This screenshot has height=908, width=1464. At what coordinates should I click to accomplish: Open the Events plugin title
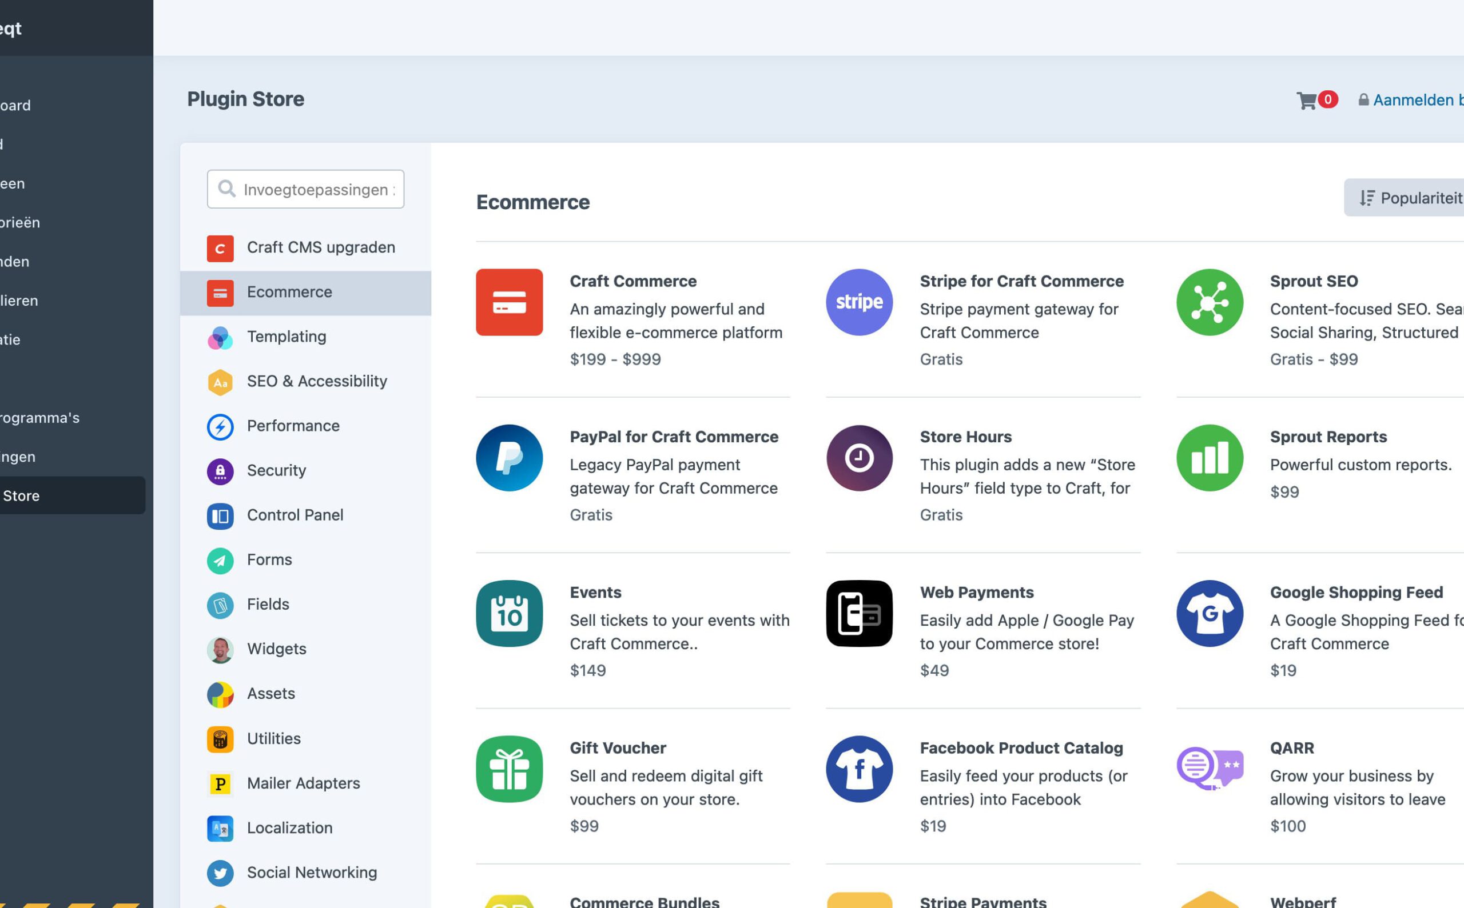[x=595, y=593]
